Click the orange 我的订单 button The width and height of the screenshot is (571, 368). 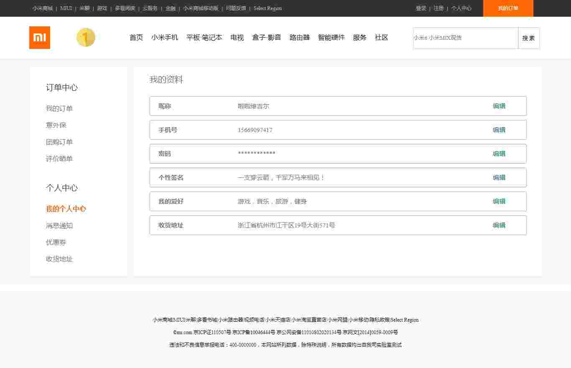(x=508, y=8)
